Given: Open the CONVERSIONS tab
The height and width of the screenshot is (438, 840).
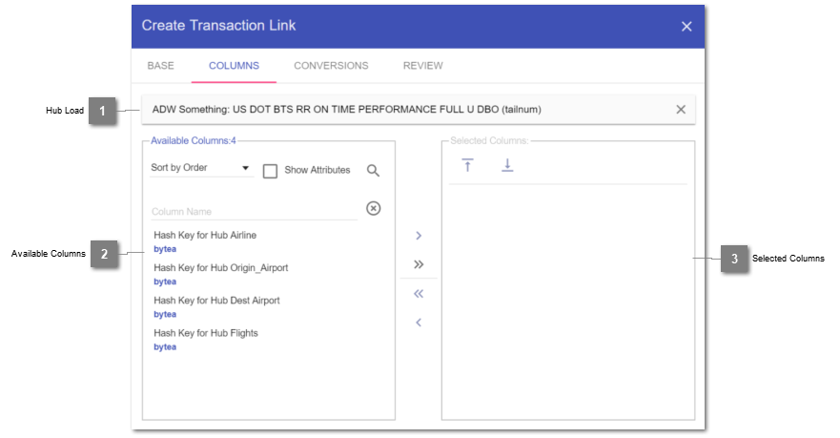Looking at the screenshot, I should (x=331, y=66).
